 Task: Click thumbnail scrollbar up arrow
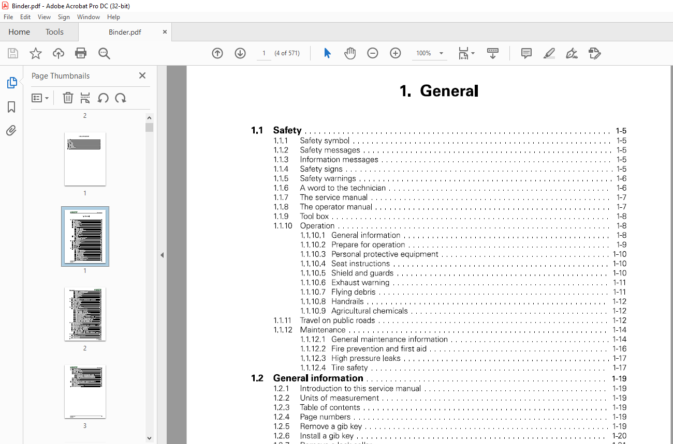[x=149, y=117]
